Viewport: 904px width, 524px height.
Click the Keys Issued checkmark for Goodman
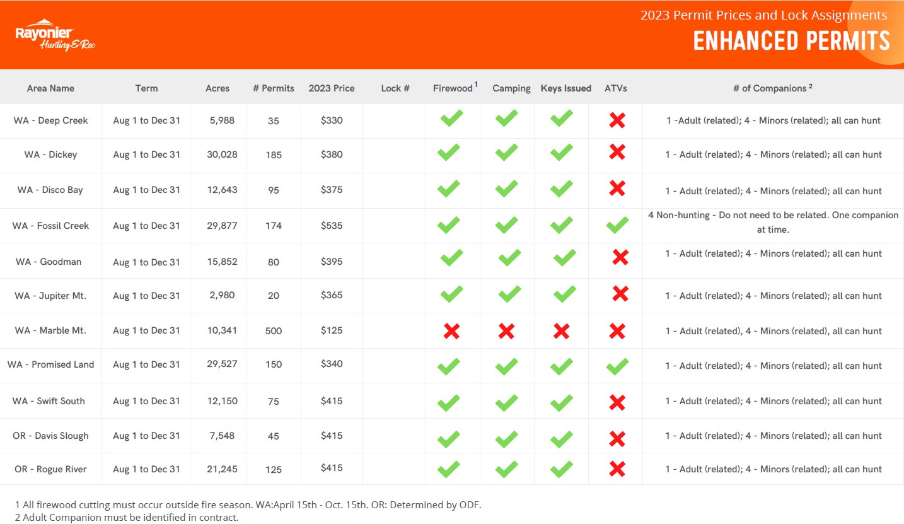pos(565,257)
